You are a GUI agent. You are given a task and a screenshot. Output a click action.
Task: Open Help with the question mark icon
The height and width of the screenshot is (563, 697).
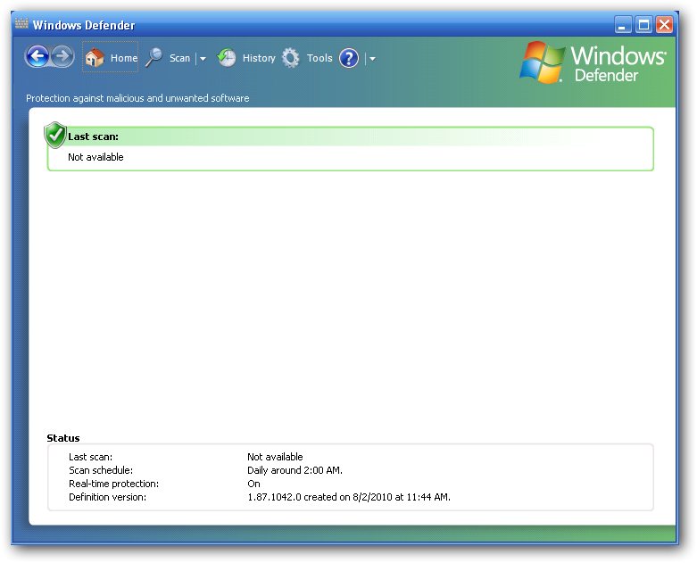[349, 58]
